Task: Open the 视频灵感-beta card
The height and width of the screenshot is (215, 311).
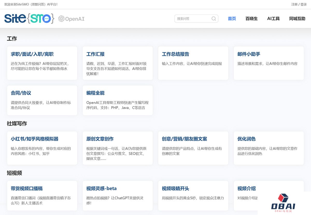Action: (118, 196)
